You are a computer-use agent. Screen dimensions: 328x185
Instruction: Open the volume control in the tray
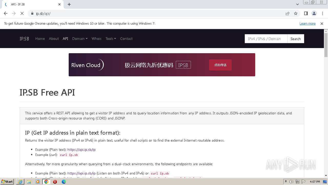pyautogui.click(x=291, y=182)
